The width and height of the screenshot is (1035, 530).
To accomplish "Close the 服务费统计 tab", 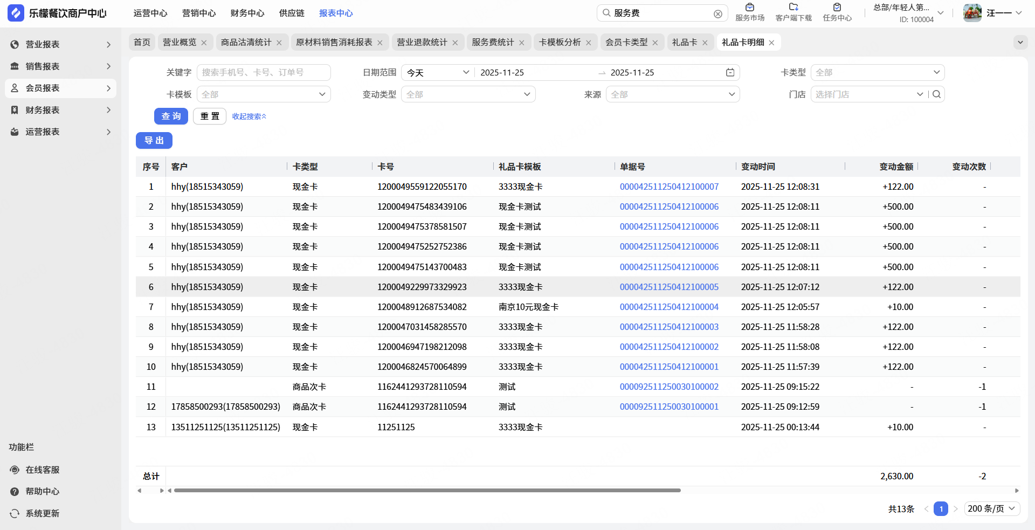I will tap(521, 43).
